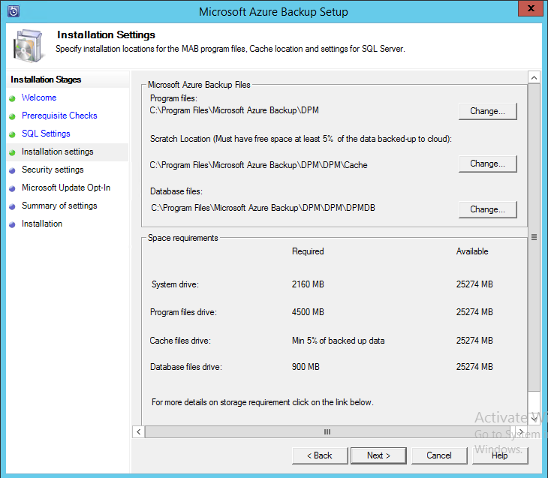Change the Database files location
The image size is (548, 478).
487,209
